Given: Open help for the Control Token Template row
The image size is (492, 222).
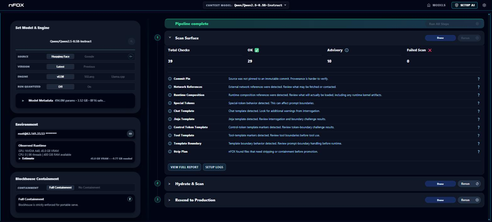Looking at the screenshot, I should [479, 128].
